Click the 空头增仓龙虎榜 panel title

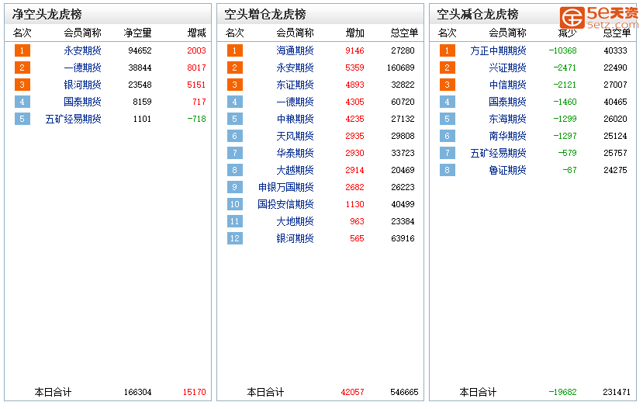click(x=265, y=15)
